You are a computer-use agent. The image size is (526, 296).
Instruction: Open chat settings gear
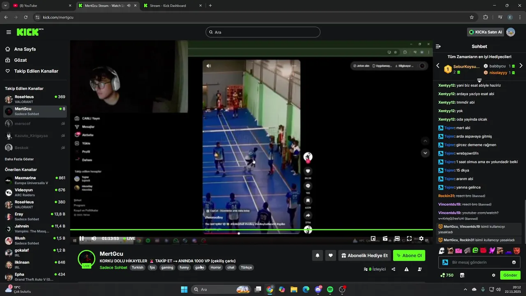(494, 275)
